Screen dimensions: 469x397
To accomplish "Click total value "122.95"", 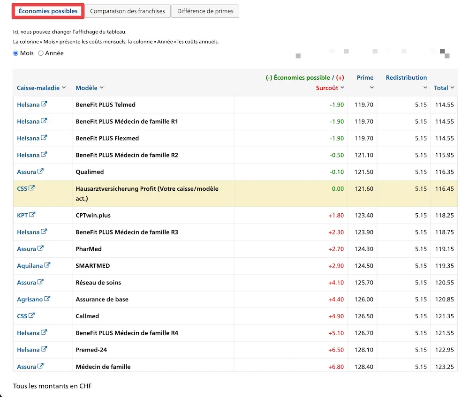I will tap(445, 350).
